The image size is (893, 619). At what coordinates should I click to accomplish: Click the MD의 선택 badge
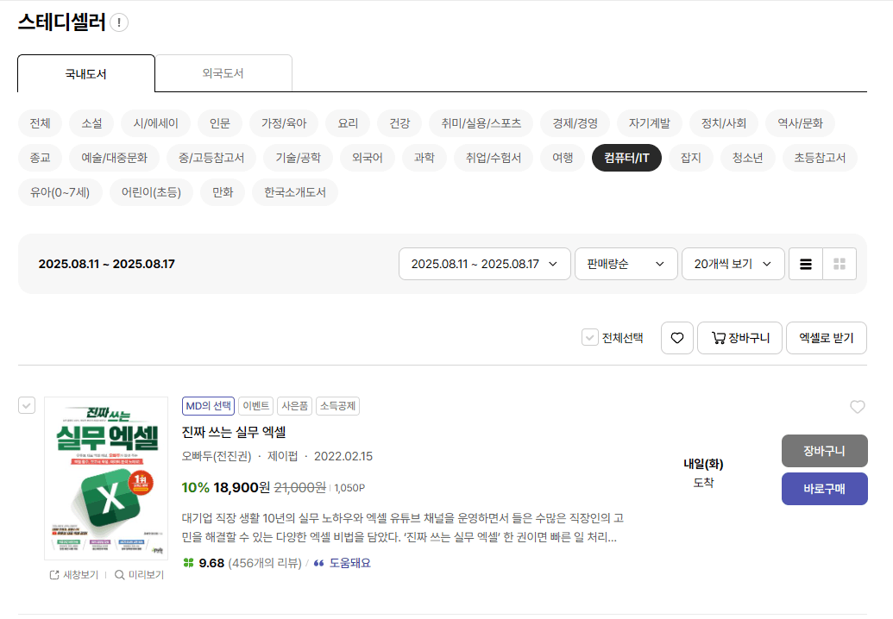coord(209,406)
